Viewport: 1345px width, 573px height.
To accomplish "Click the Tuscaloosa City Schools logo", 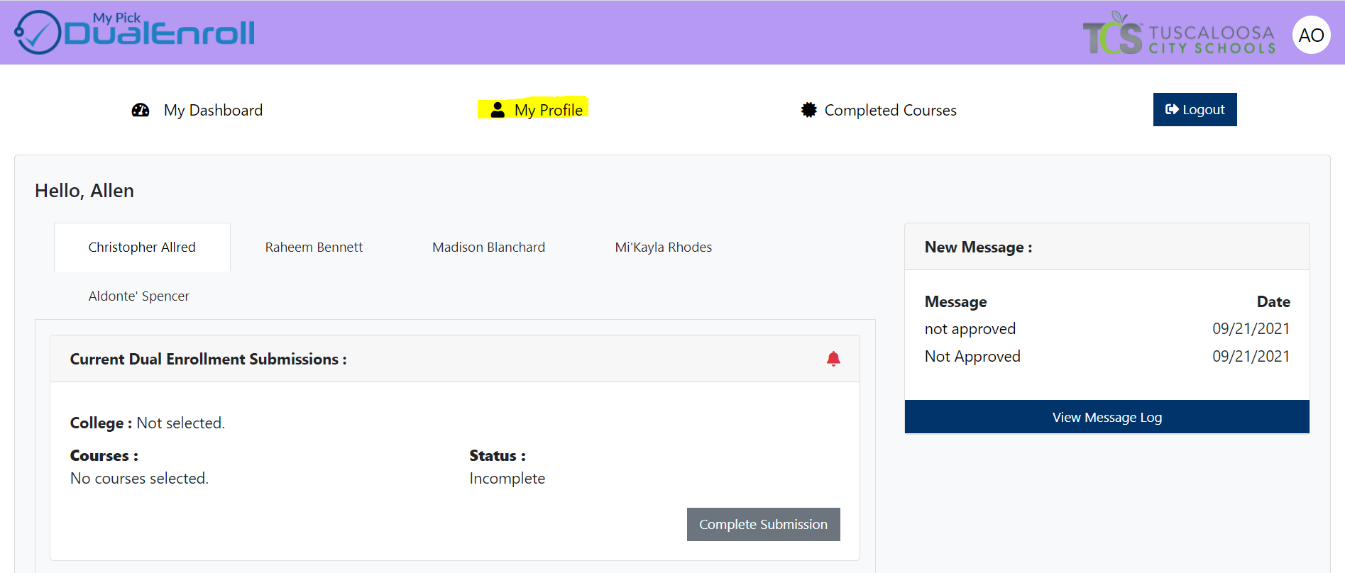I will [x=1179, y=33].
